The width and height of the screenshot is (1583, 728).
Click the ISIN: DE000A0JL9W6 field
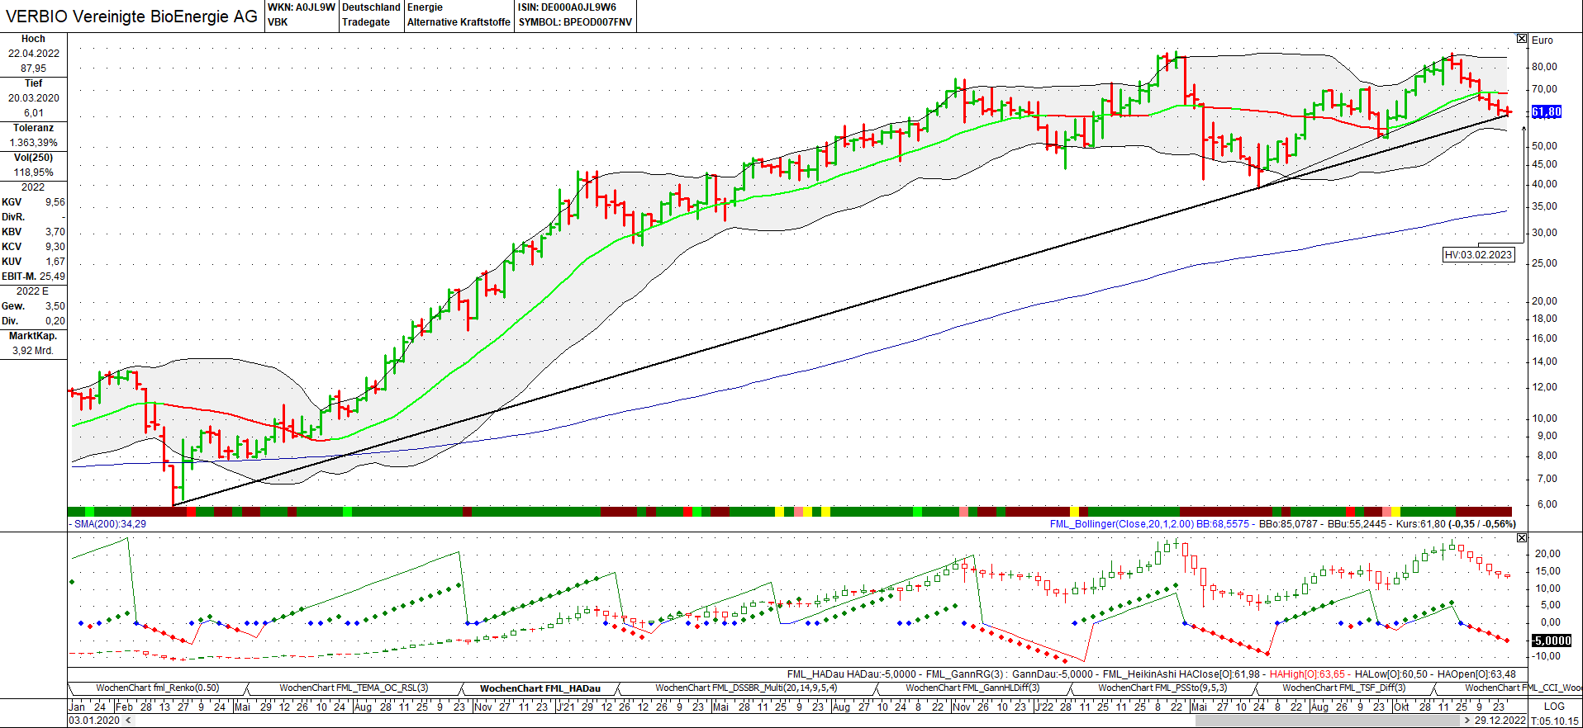point(567,7)
